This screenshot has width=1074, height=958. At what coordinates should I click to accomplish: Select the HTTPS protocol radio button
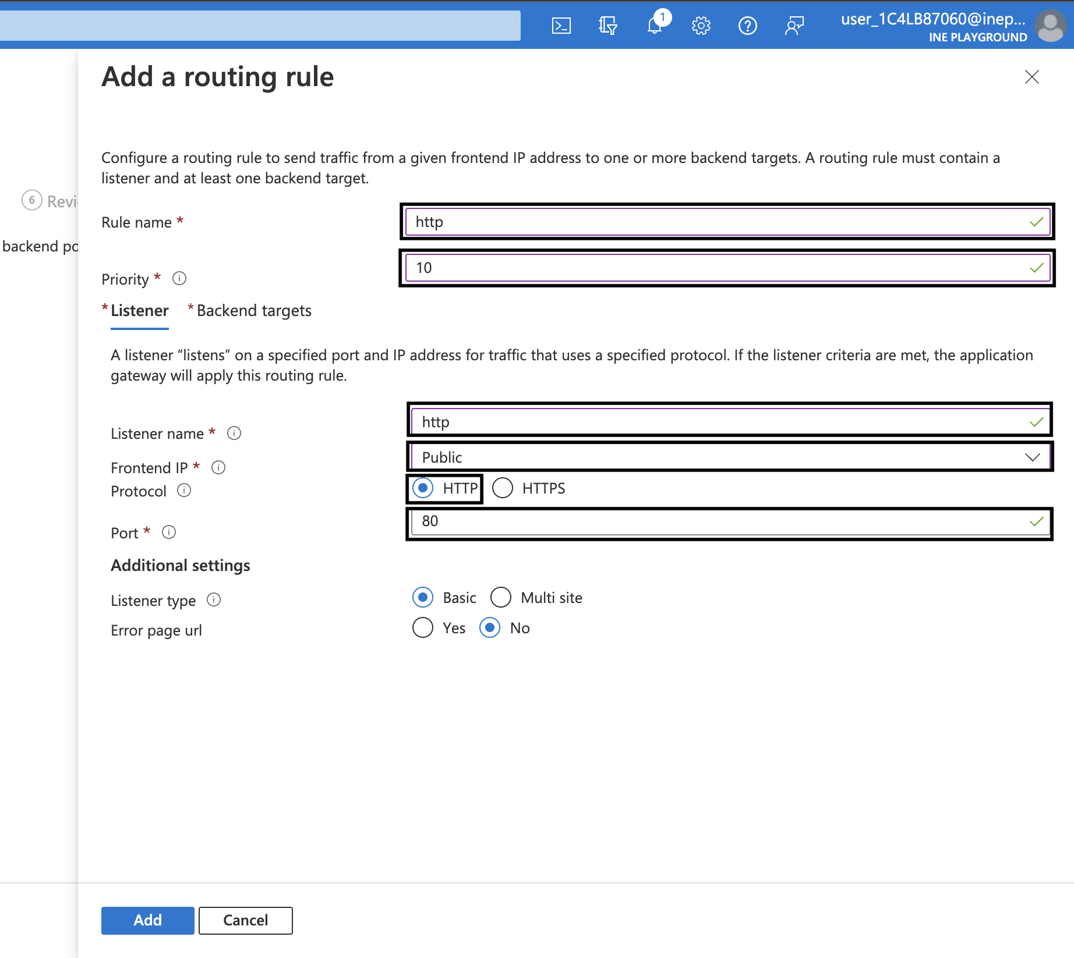pos(503,488)
